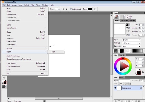
Task: Click Print with Preview... menu entry
Action: coord(25,66)
